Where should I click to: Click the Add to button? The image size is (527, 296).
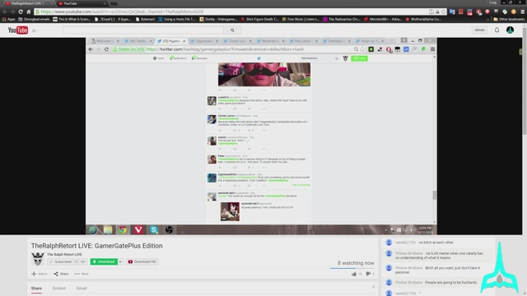tap(40, 274)
